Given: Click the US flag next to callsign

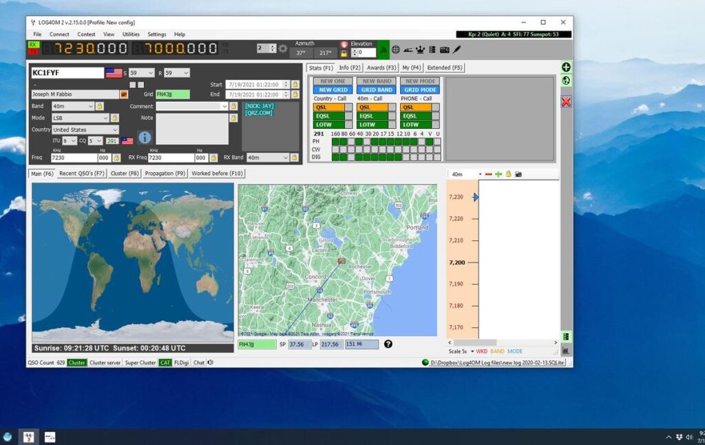Looking at the screenshot, I should point(114,73).
